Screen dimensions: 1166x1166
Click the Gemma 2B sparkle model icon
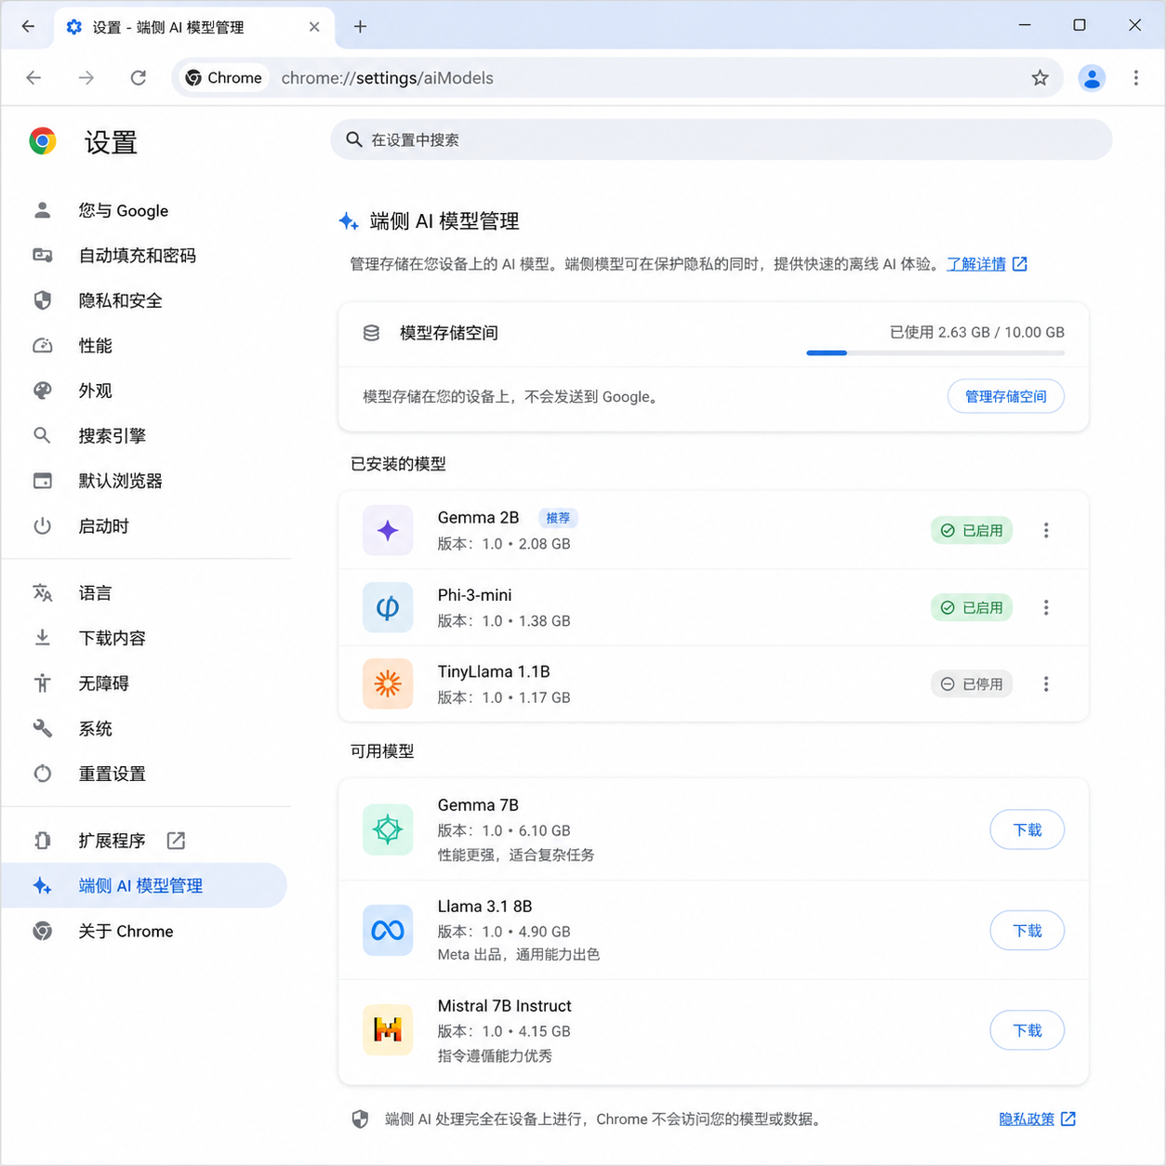point(388,530)
